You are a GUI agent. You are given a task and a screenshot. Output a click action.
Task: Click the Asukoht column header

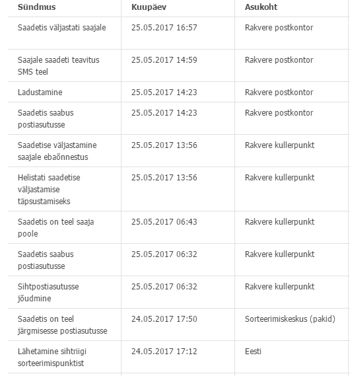pyautogui.click(x=261, y=7)
